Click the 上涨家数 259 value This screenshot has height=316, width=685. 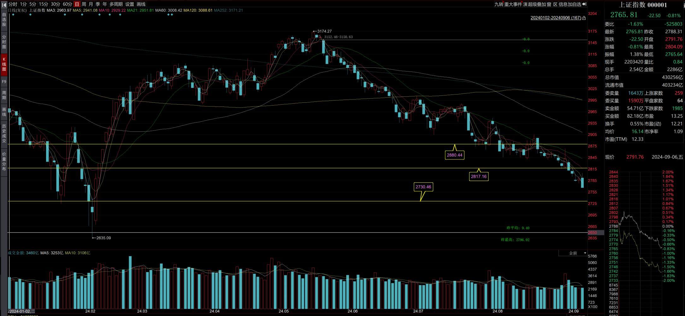pyautogui.click(x=678, y=93)
